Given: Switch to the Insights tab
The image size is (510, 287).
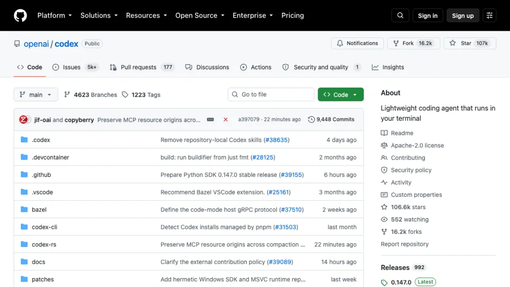Looking at the screenshot, I should point(388,68).
